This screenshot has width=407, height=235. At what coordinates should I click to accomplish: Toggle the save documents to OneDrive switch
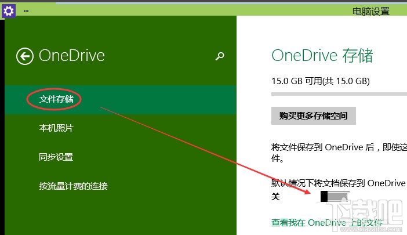pos(335,196)
